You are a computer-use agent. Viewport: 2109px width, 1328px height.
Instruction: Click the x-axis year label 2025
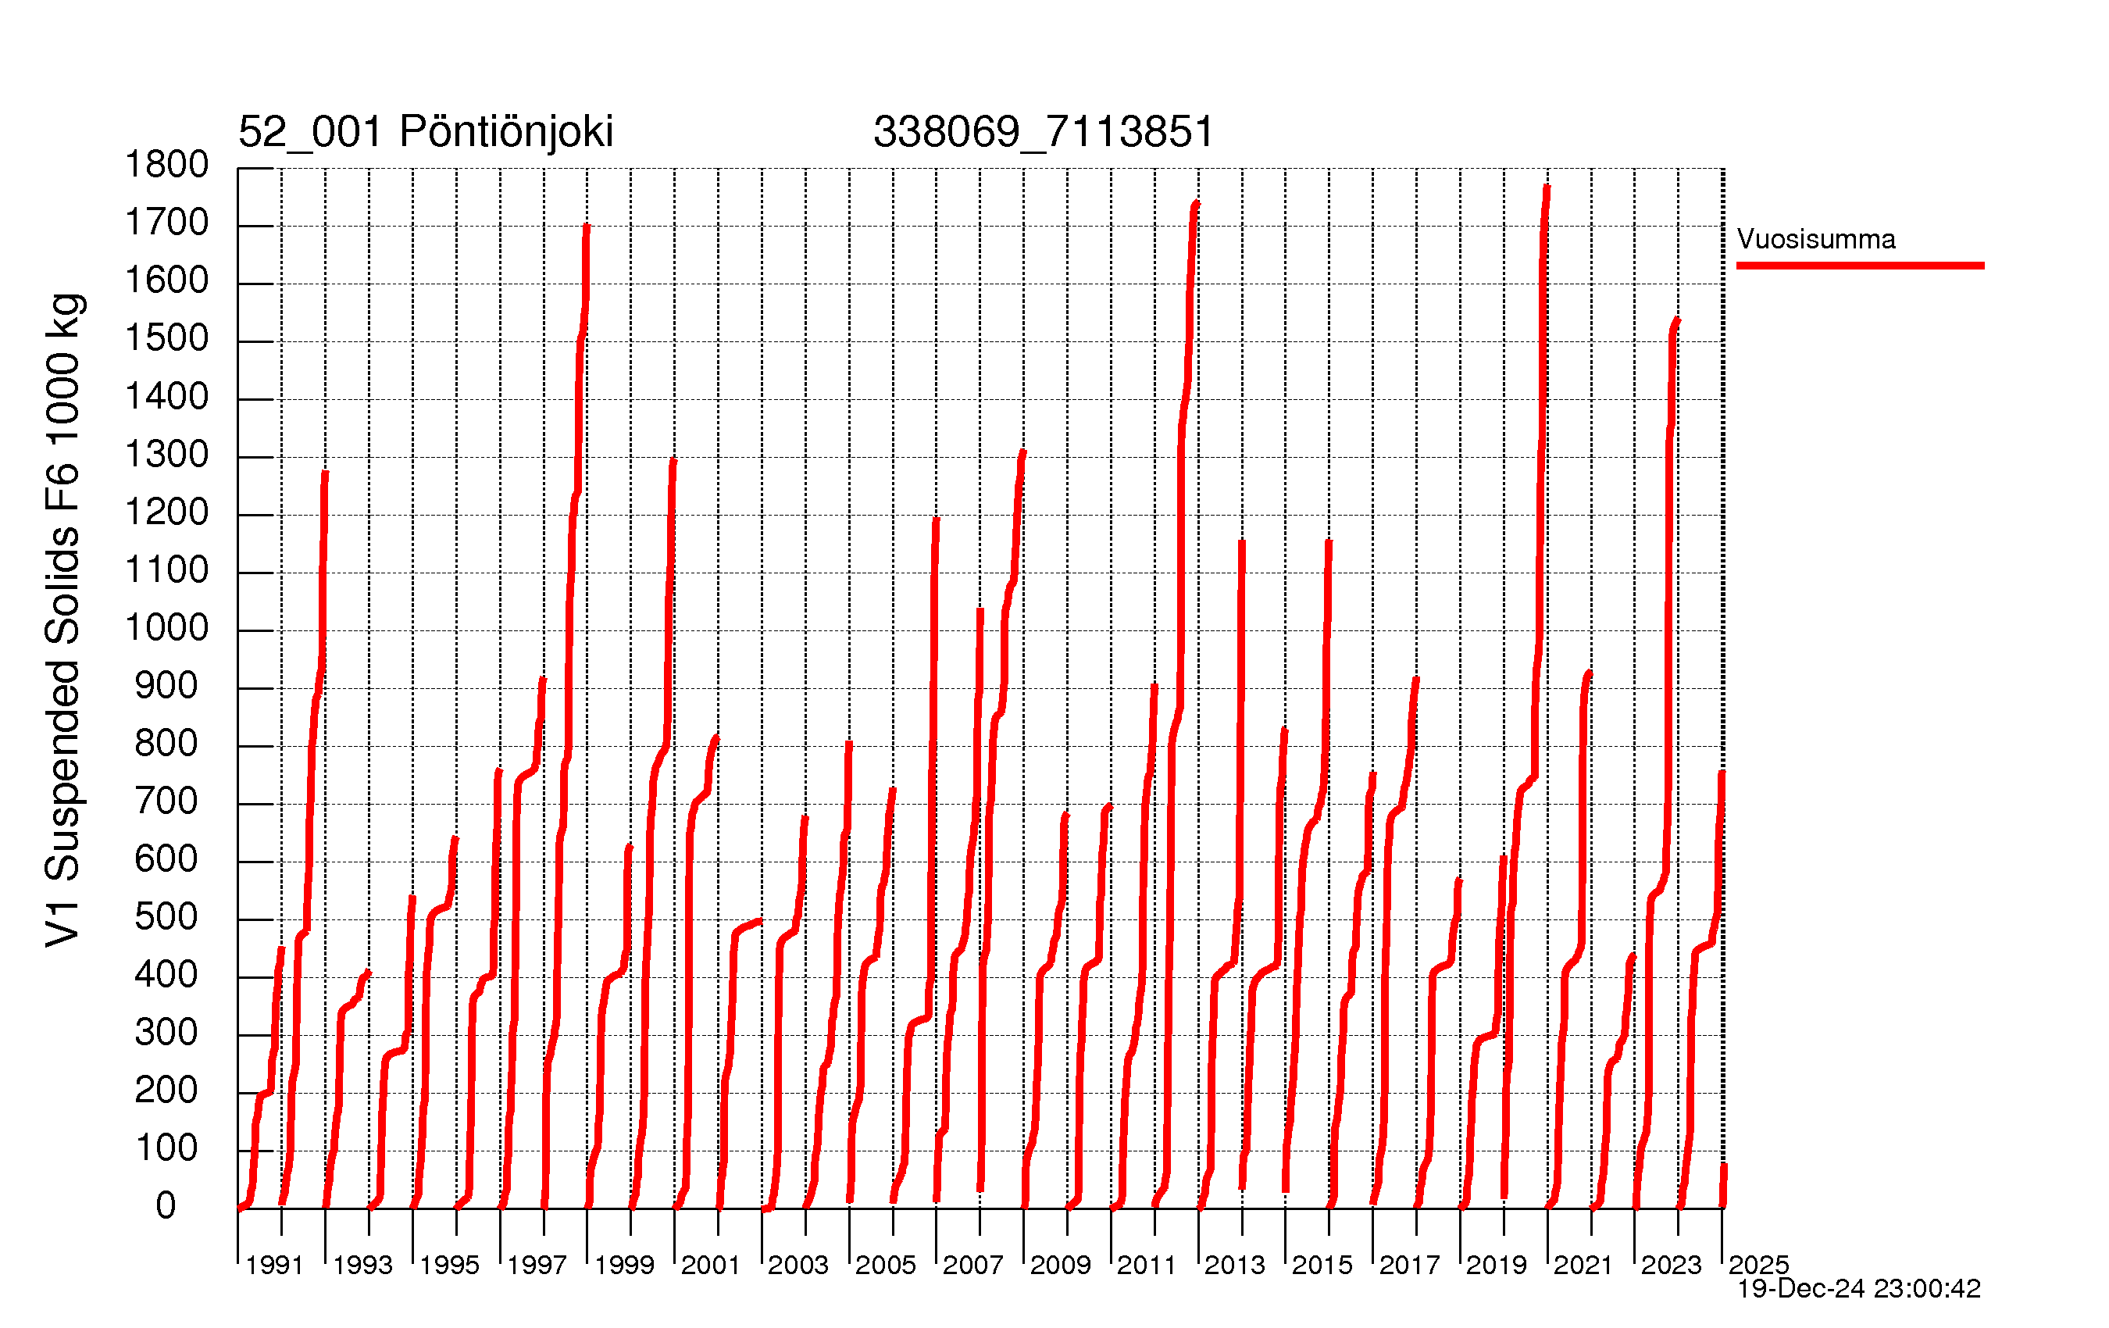click(x=1758, y=1265)
